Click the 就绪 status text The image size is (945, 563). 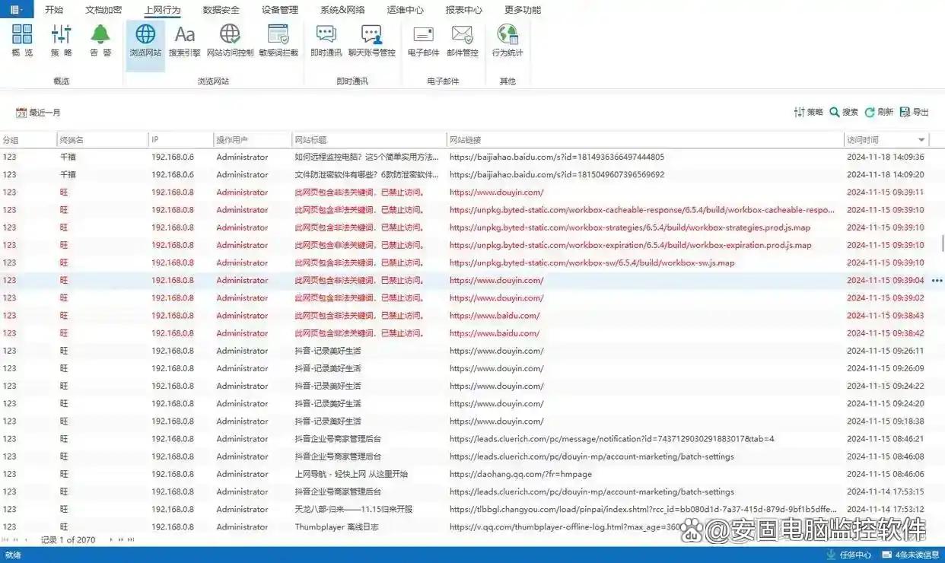(x=13, y=555)
